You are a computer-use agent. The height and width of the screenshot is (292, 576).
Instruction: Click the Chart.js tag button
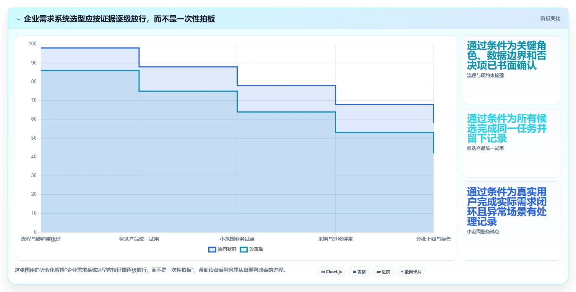pyautogui.click(x=331, y=272)
